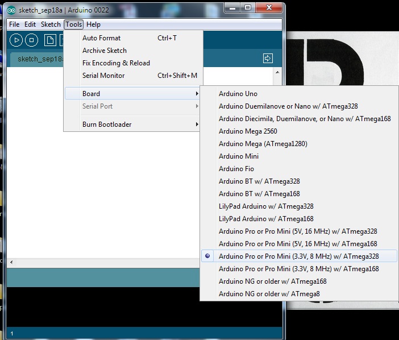Choose Fix Encoding & Reload
Image resolution: width=399 pixels, height=340 pixels.
click(134, 63)
